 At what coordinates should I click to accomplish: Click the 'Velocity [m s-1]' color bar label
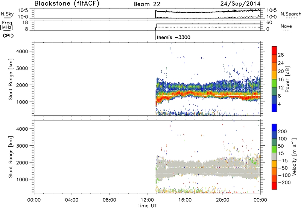pos(294,157)
